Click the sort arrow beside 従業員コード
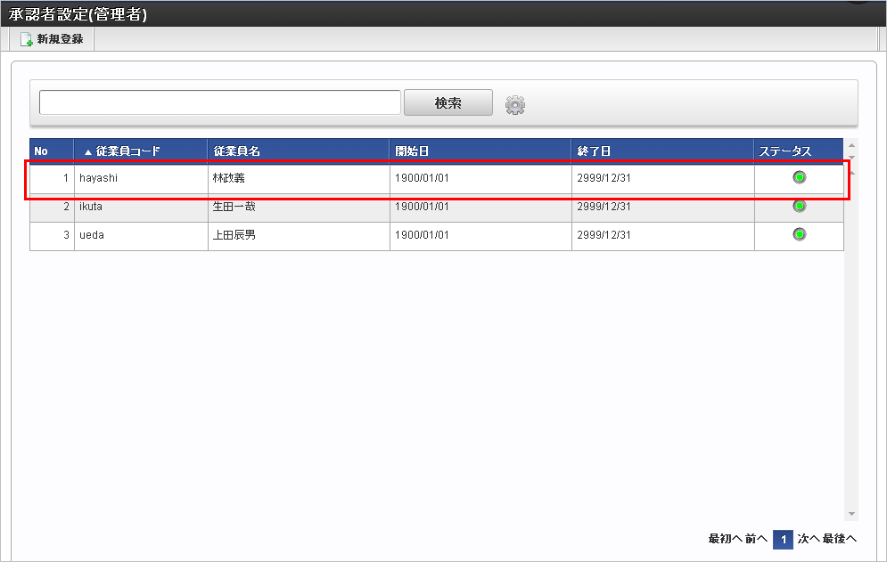The width and height of the screenshot is (887, 562). point(87,152)
